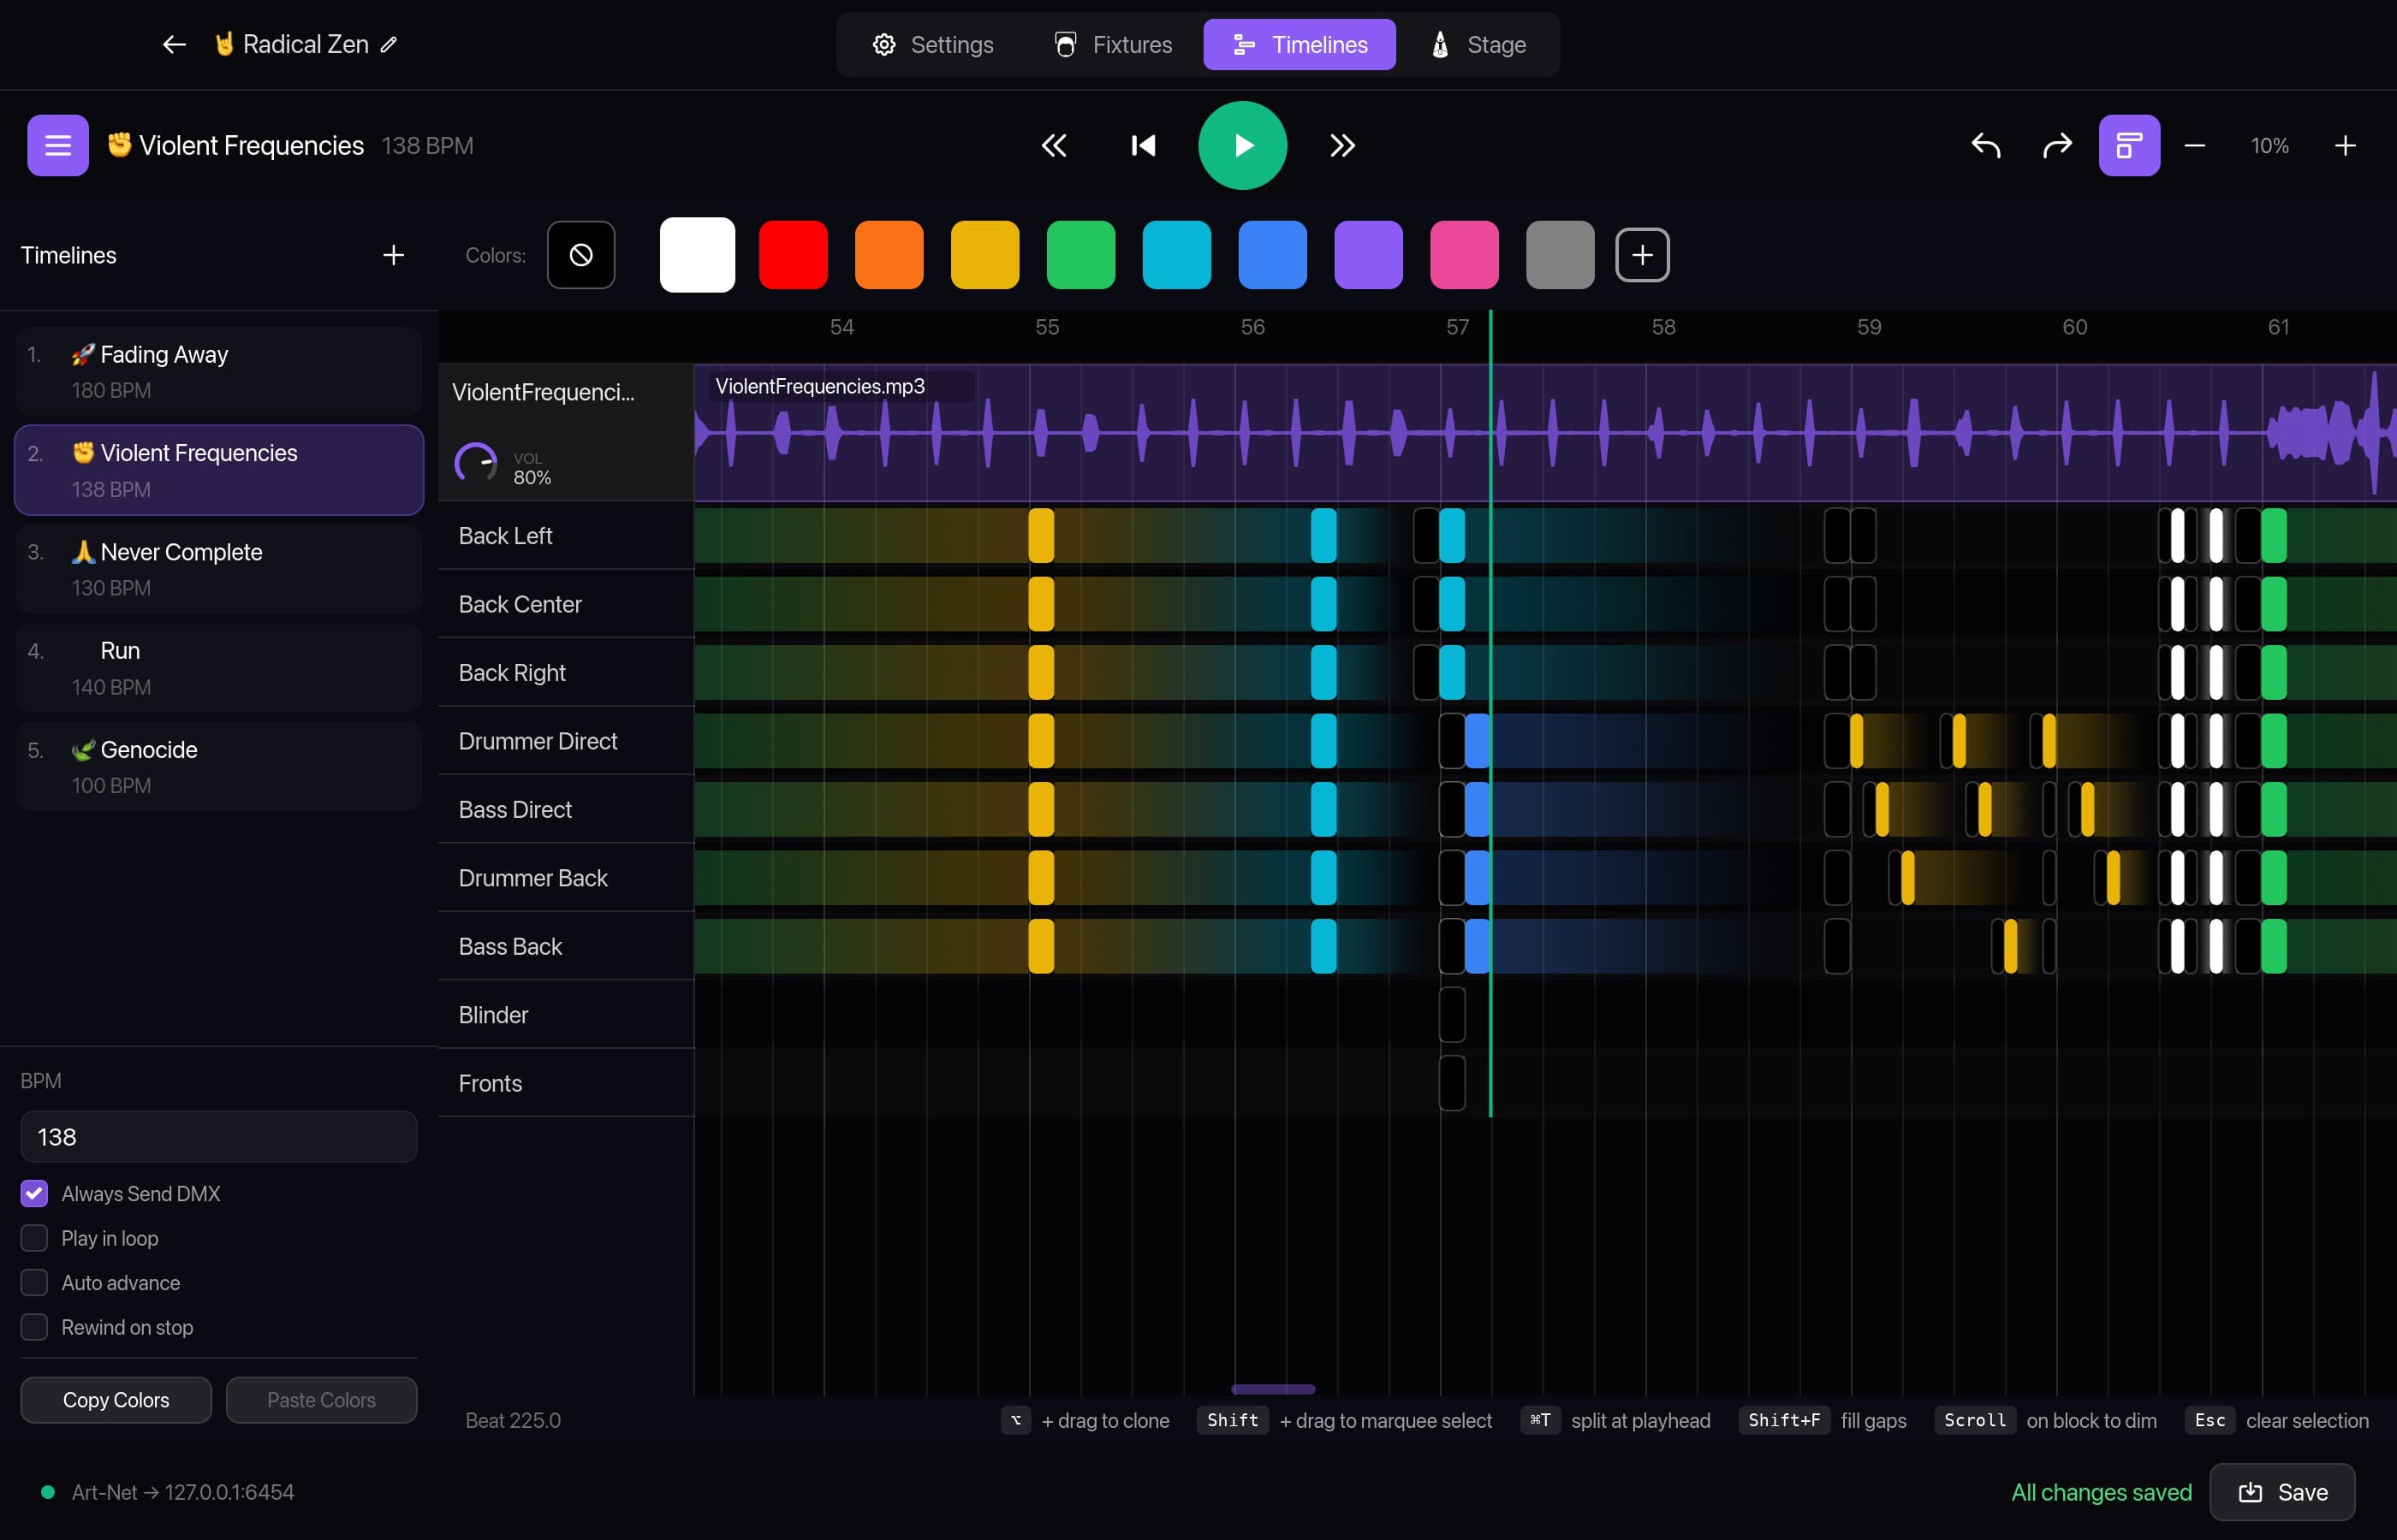Select the Run timeline
The image size is (2397, 1540).
tap(219, 668)
